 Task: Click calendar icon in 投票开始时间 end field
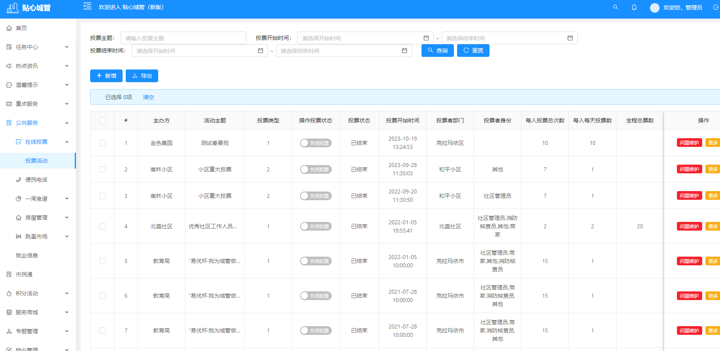[x=570, y=38]
